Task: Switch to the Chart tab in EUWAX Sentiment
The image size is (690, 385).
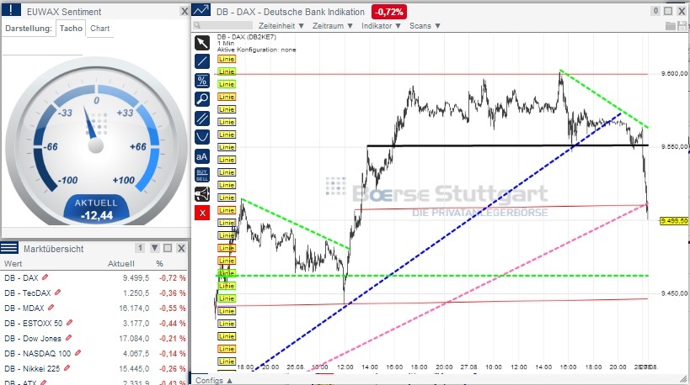Action: click(100, 28)
